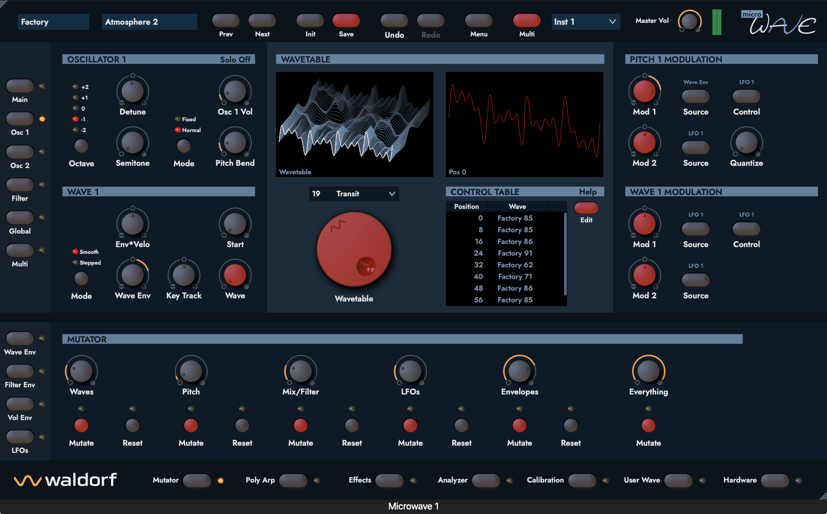This screenshot has width=827, height=514.
Task: Click the Control Table scrollbar
Action: pyautogui.click(x=565, y=254)
